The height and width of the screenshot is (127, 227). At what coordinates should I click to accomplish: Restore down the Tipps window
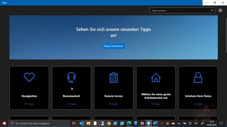[215, 3]
